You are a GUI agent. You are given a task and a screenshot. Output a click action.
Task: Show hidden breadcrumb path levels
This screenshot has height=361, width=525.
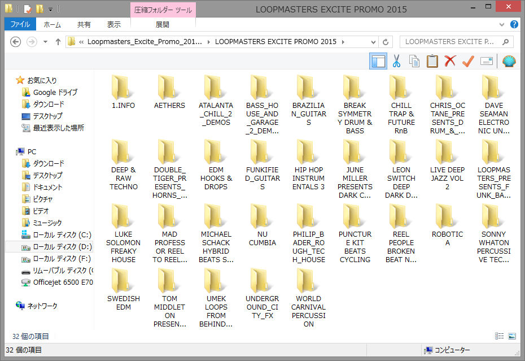click(x=81, y=42)
